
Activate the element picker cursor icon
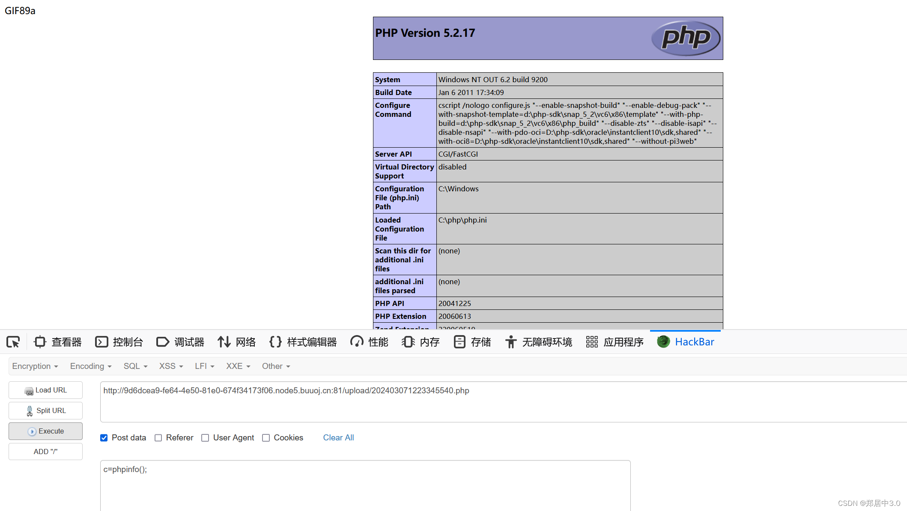pos(13,342)
